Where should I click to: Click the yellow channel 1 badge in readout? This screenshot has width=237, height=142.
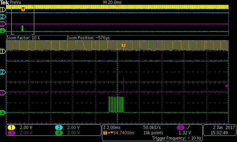pos(11,128)
